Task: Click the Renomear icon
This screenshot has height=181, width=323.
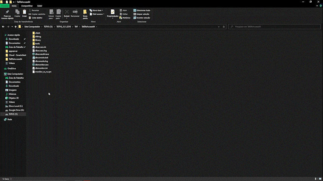Action: pyautogui.click(x=75, y=12)
